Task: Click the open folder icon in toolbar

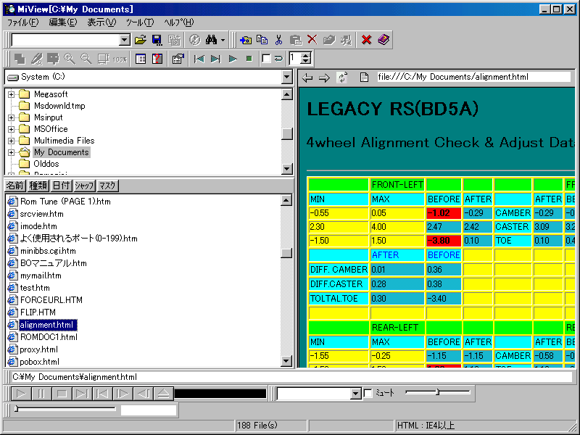Action: point(140,40)
